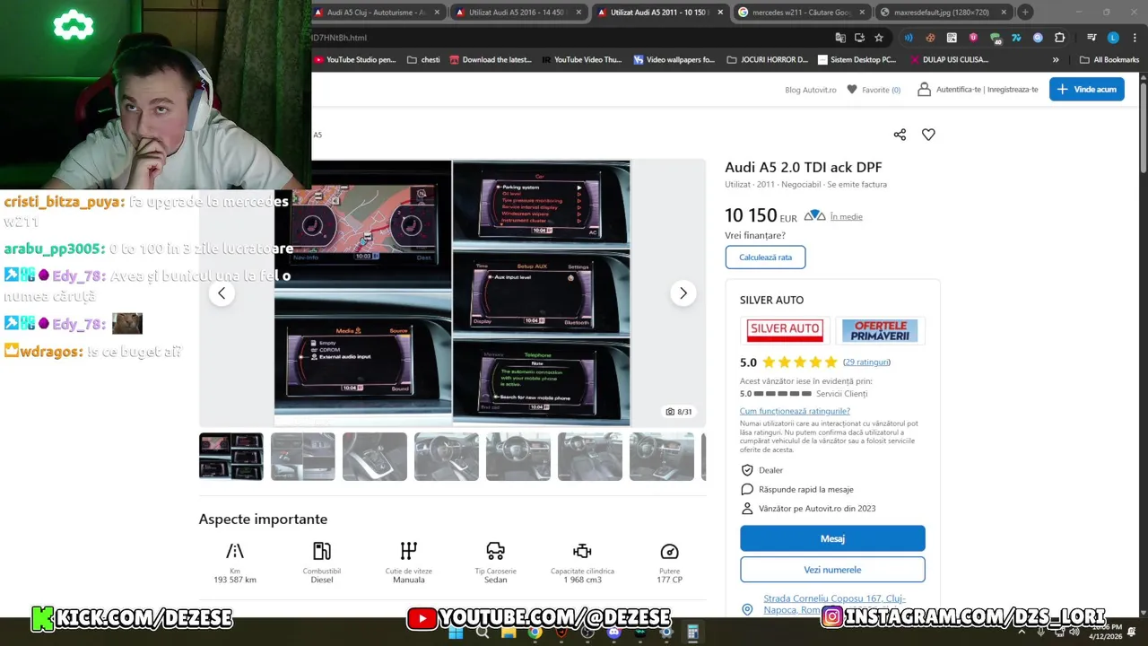This screenshot has height=646, width=1148.
Task: Click Vezi numerele button
Action: pos(832,570)
